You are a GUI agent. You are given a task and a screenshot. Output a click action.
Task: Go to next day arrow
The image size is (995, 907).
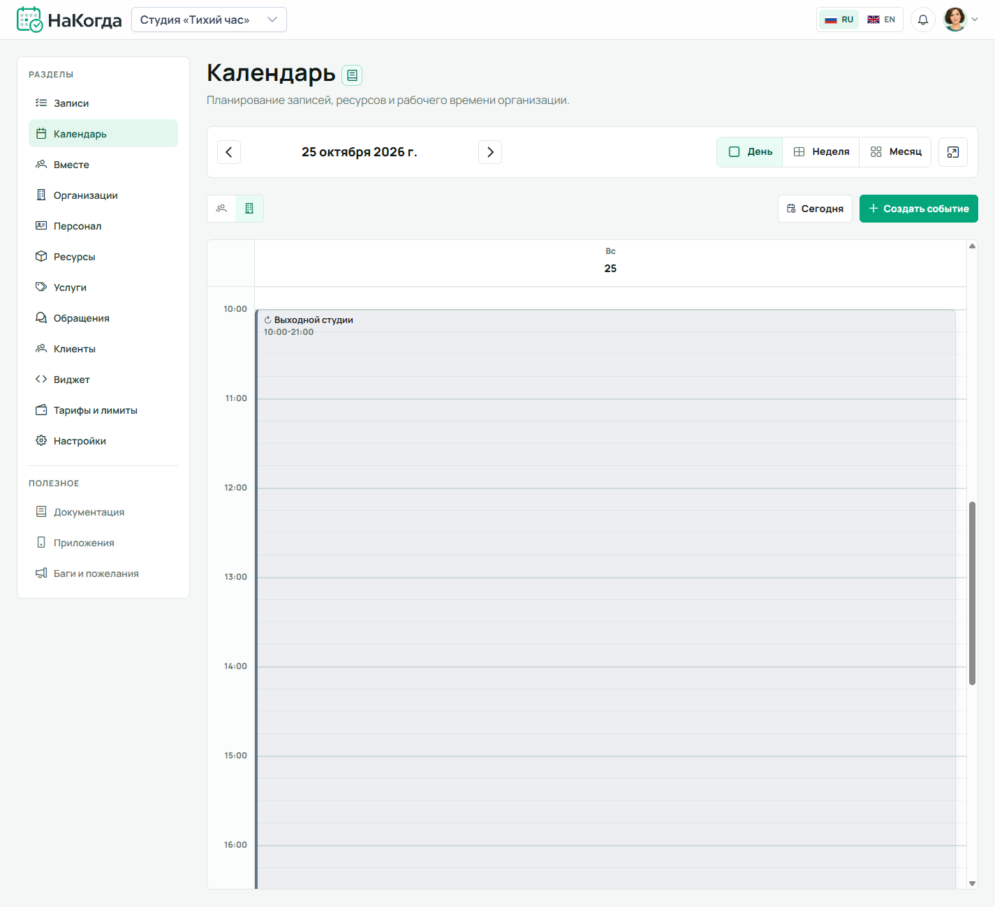click(490, 152)
